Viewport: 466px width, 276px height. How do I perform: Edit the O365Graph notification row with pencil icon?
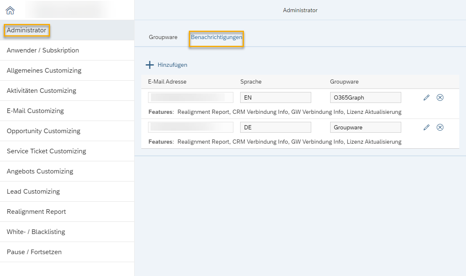pyautogui.click(x=426, y=97)
